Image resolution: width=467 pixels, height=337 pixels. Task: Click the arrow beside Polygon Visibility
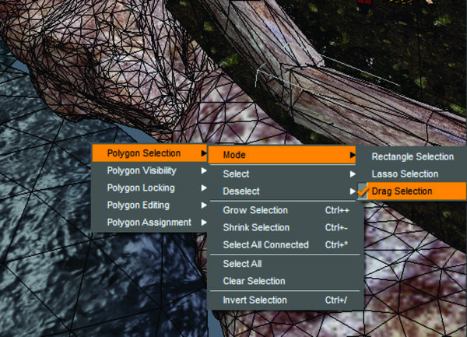[204, 170]
